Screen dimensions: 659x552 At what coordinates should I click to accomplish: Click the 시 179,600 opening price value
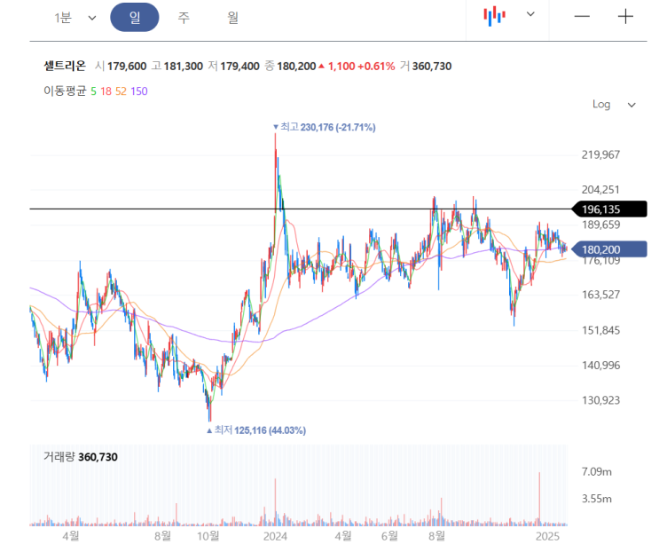click(x=121, y=66)
